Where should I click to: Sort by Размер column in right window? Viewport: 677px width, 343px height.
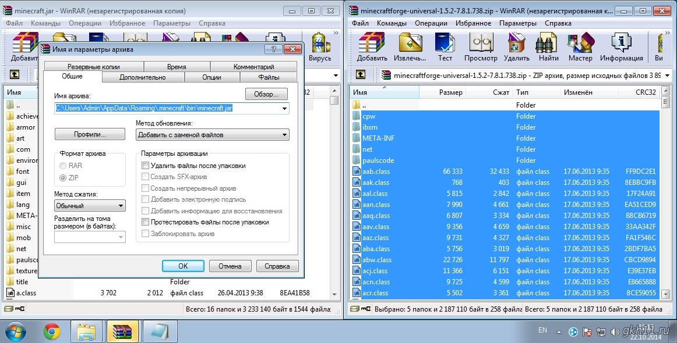click(443, 92)
